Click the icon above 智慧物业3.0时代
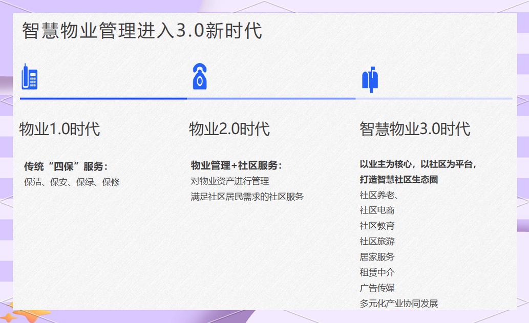This screenshot has width=529, height=323. point(371,78)
